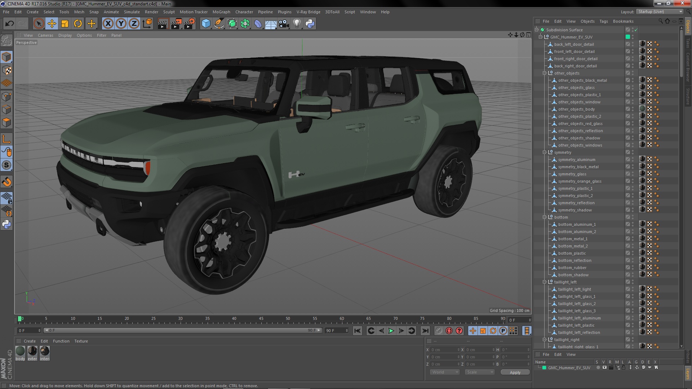Toggle visibility dots for other_objects_glass
The height and width of the screenshot is (389, 692).
pyautogui.click(x=633, y=88)
